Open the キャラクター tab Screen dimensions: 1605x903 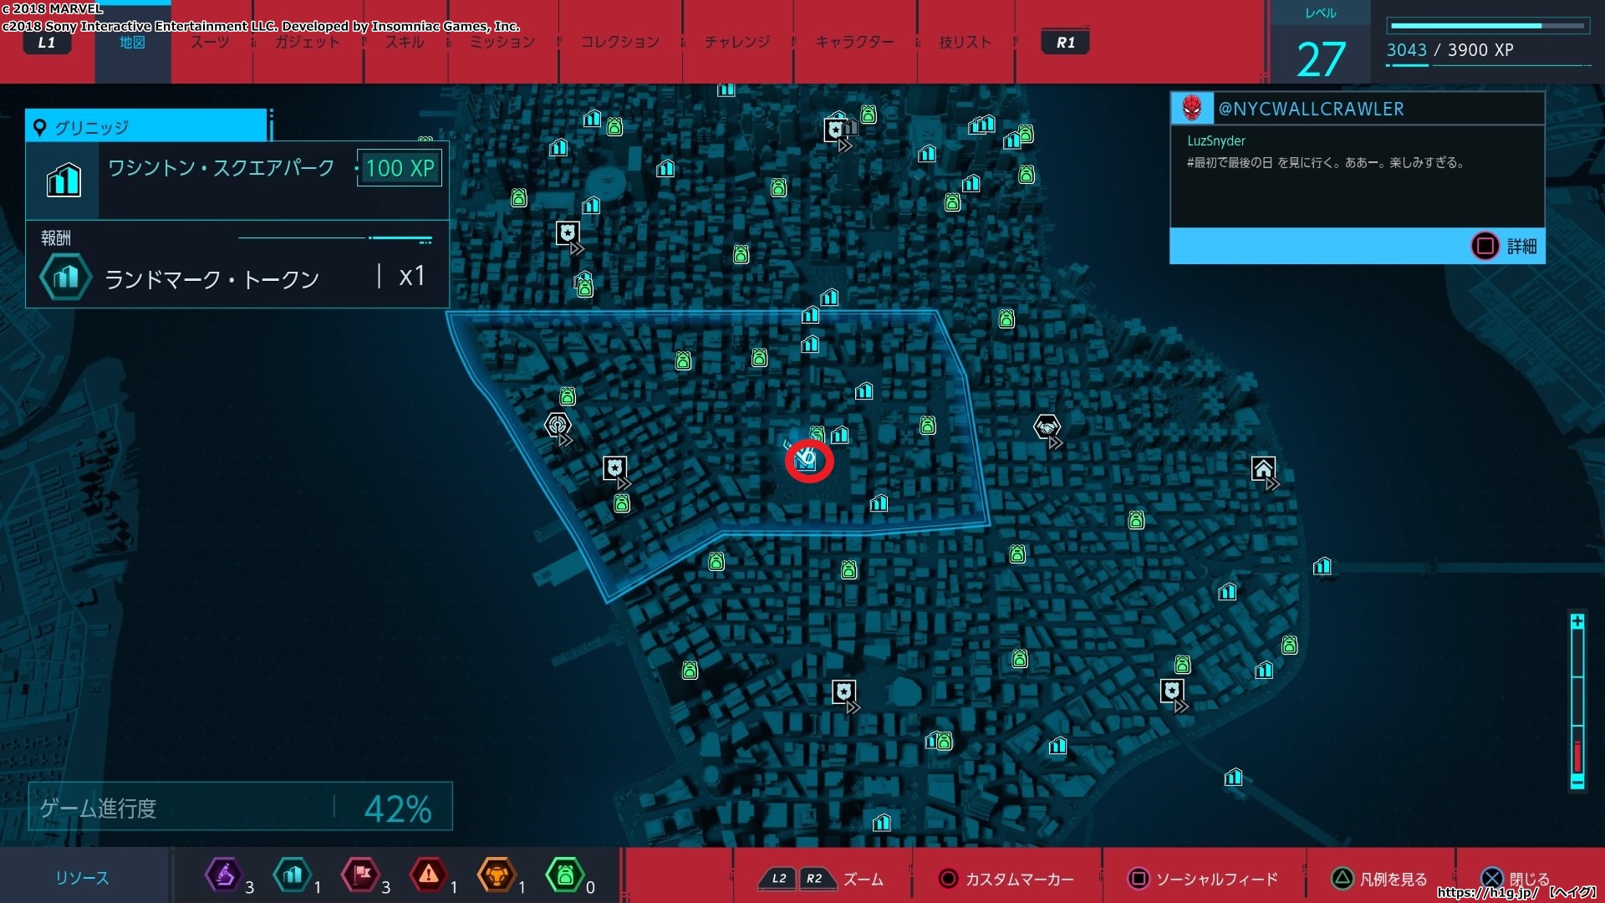point(854,42)
